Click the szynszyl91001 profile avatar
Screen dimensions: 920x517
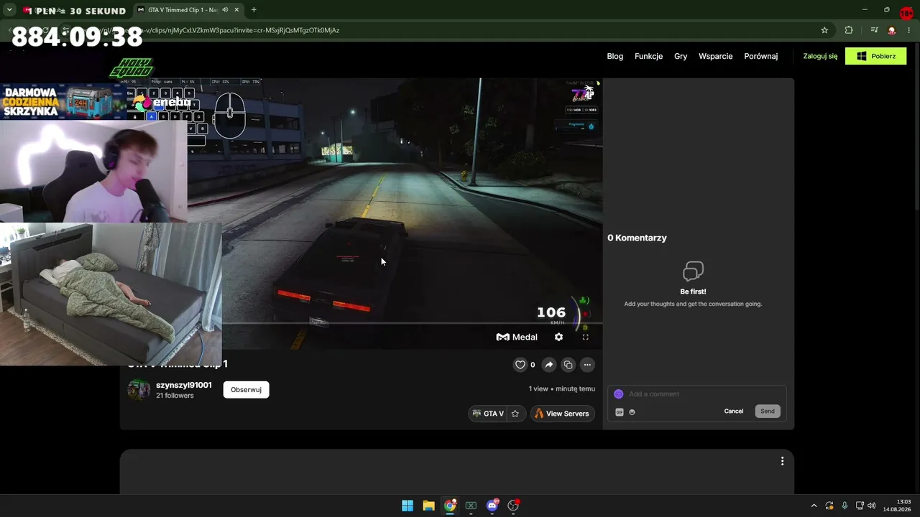139,390
